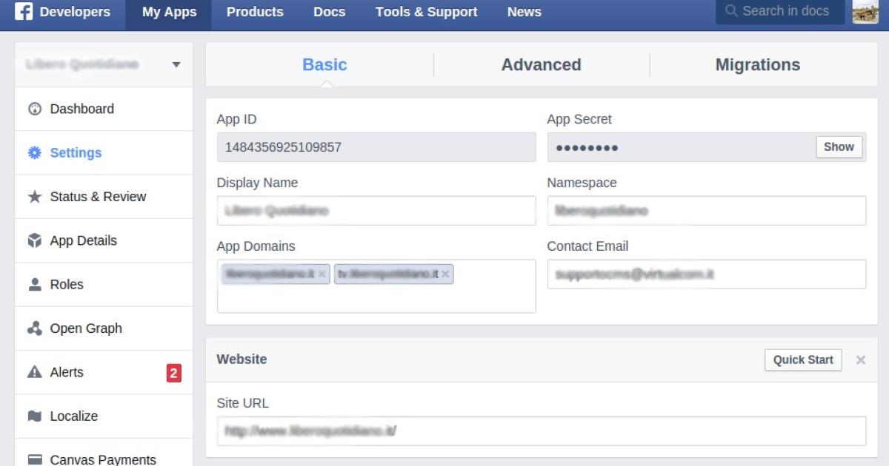Open the My Apps menu
889x466 pixels.
point(169,13)
